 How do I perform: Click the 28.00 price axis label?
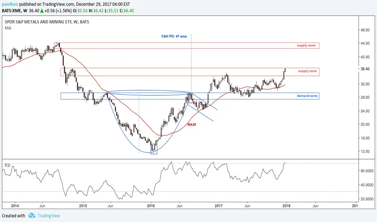point(365,97)
